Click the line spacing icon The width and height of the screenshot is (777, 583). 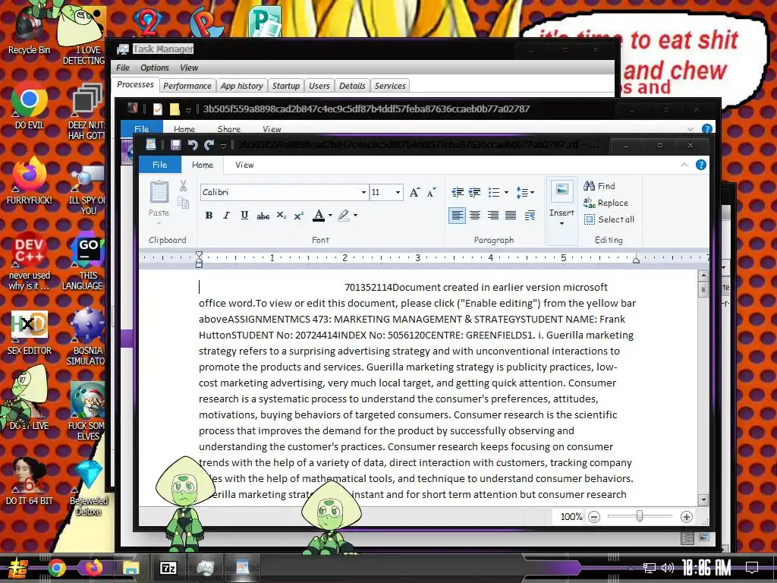point(522,192)
